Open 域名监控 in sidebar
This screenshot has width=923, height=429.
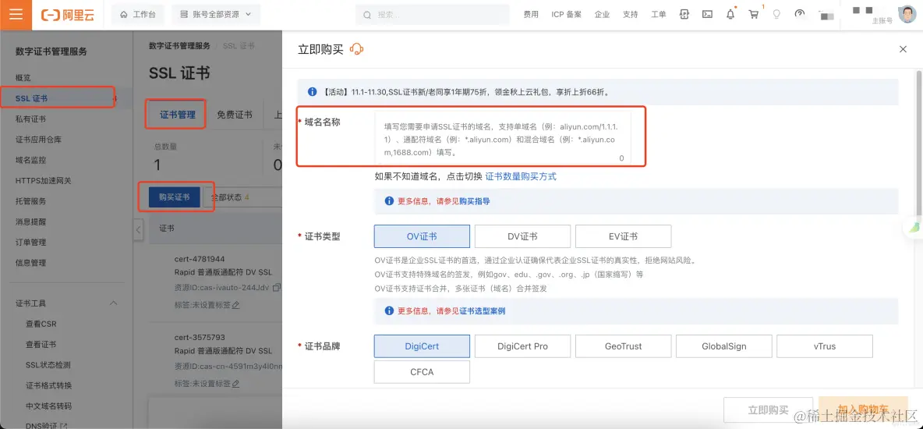[30, 160]
